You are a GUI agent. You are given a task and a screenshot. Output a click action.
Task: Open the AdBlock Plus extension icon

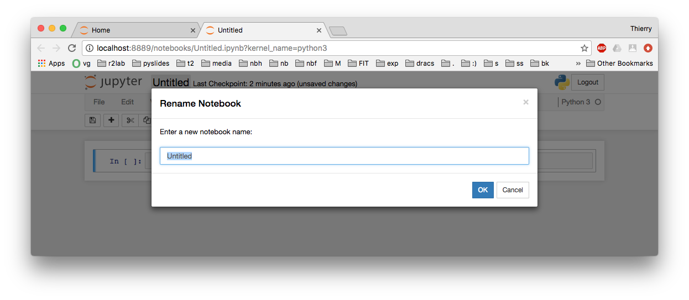(x=601, y=48)
